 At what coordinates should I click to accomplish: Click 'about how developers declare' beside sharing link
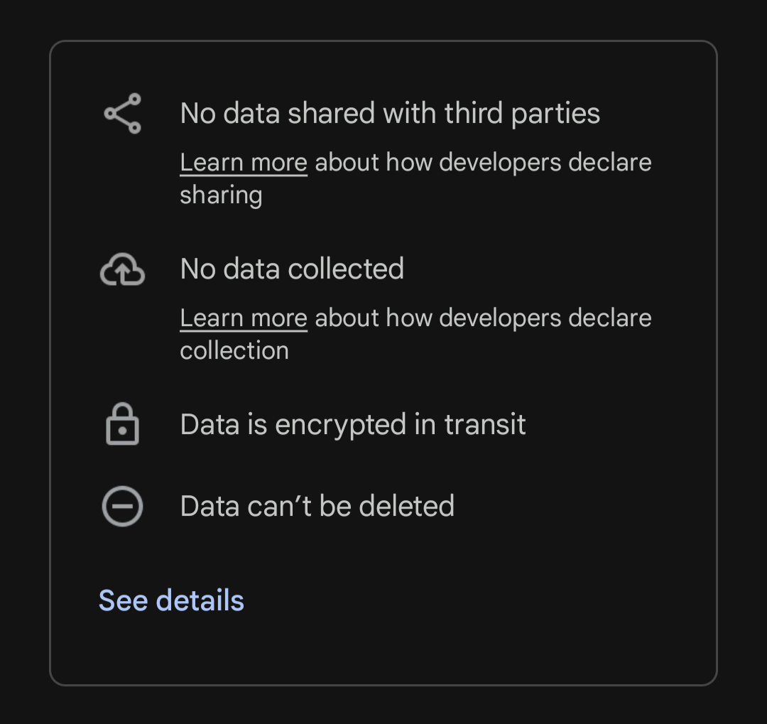tap(484, 163)
